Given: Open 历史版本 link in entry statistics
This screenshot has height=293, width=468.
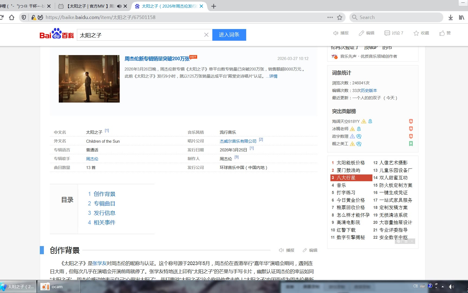Looking at the screenshot, I should pyautogui.click(x=369, y=90).
